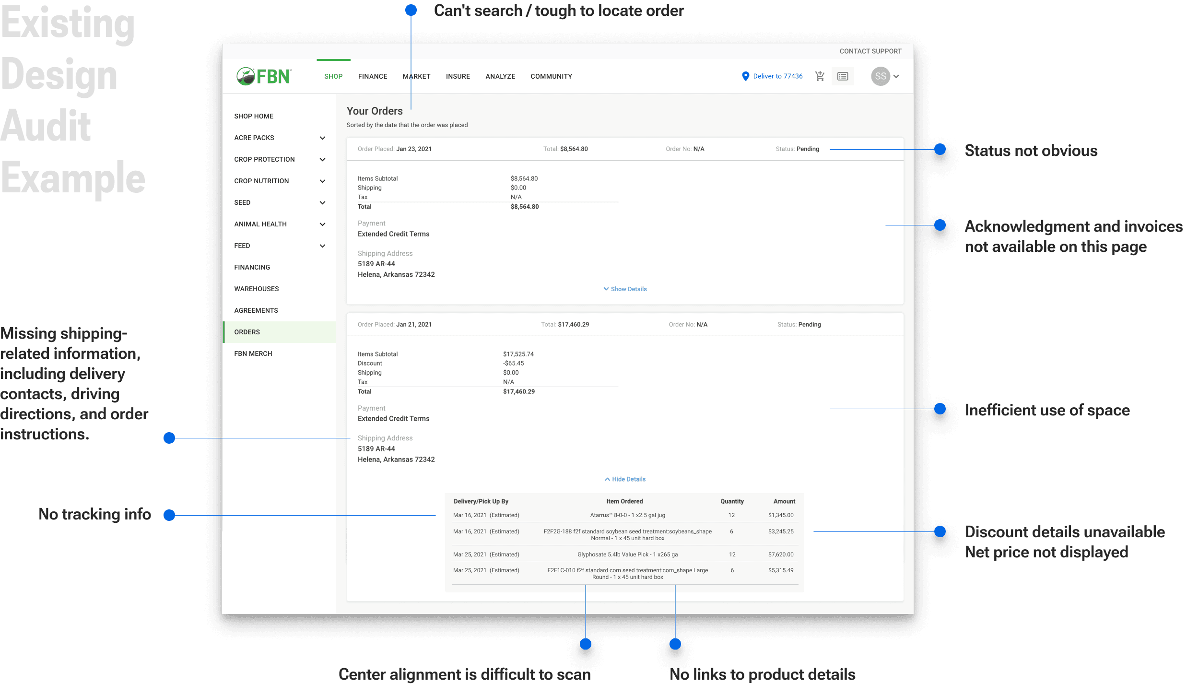Screen dimensions: 1187x684
Task: Click Deliver to 77436 link
Action: point(777,76)
